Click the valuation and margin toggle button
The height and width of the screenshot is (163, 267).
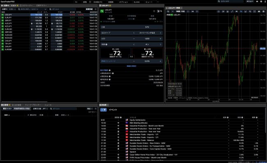[22, 108]
